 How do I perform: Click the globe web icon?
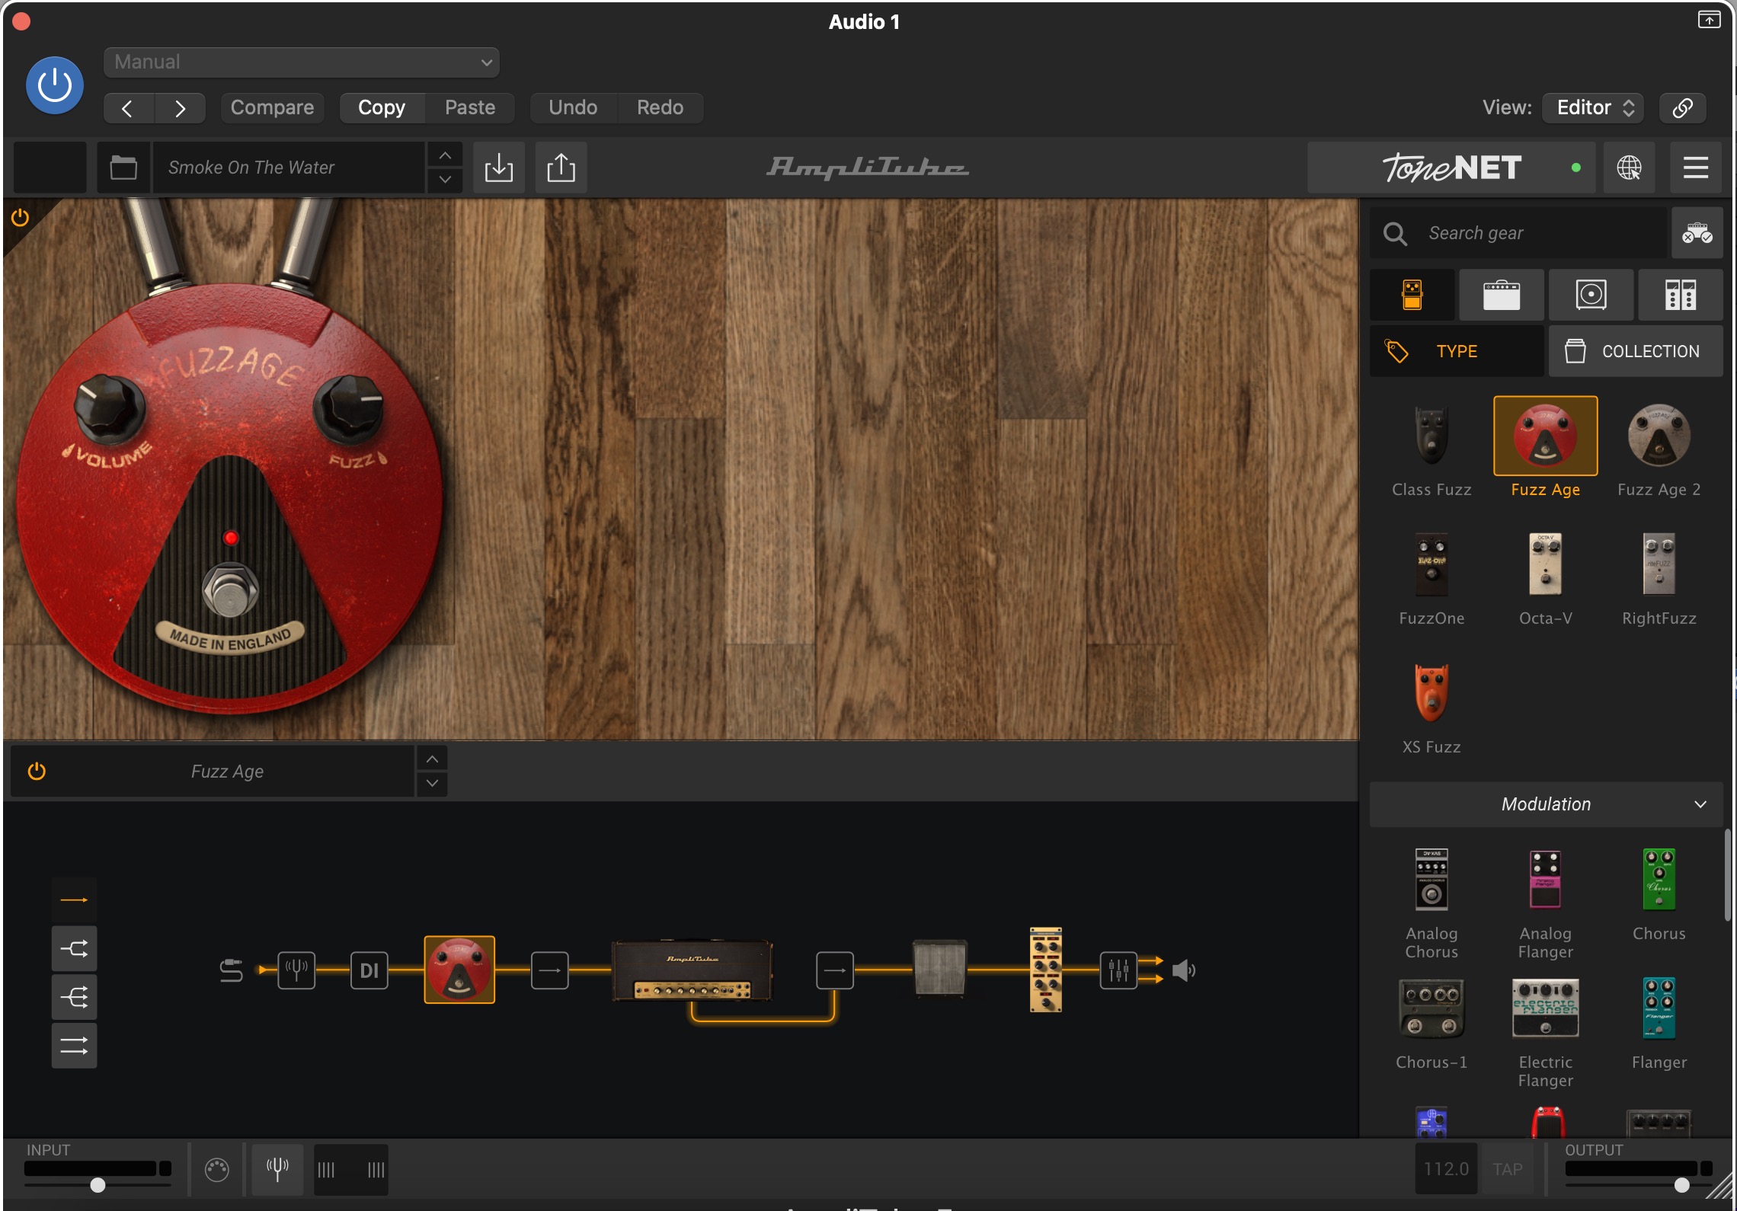pos(1629,168)
